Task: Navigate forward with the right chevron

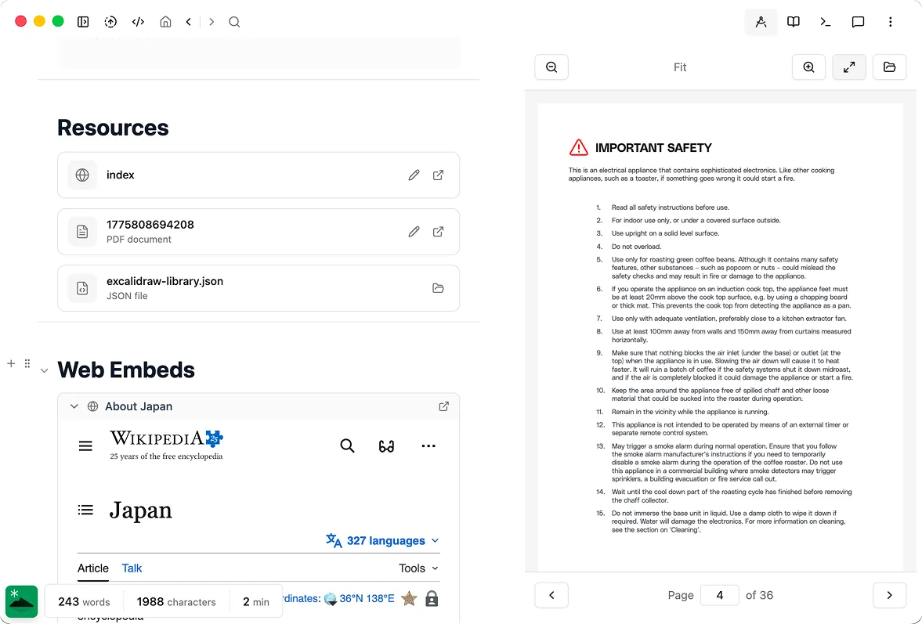Action: tap(212, 22)
